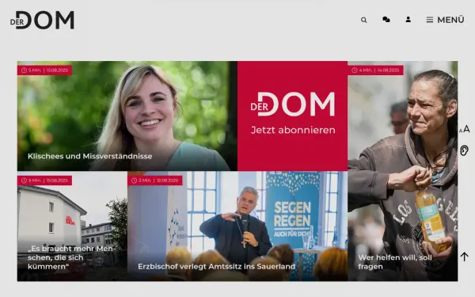
Task: Click the font size adjustment icon
Action: coord(465,129)
